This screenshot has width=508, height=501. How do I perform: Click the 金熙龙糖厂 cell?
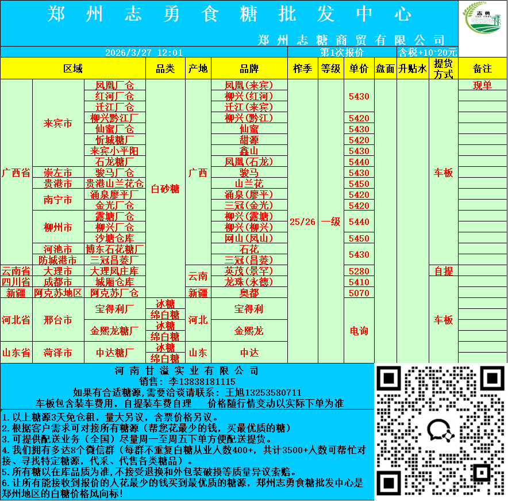click(115, 331)
